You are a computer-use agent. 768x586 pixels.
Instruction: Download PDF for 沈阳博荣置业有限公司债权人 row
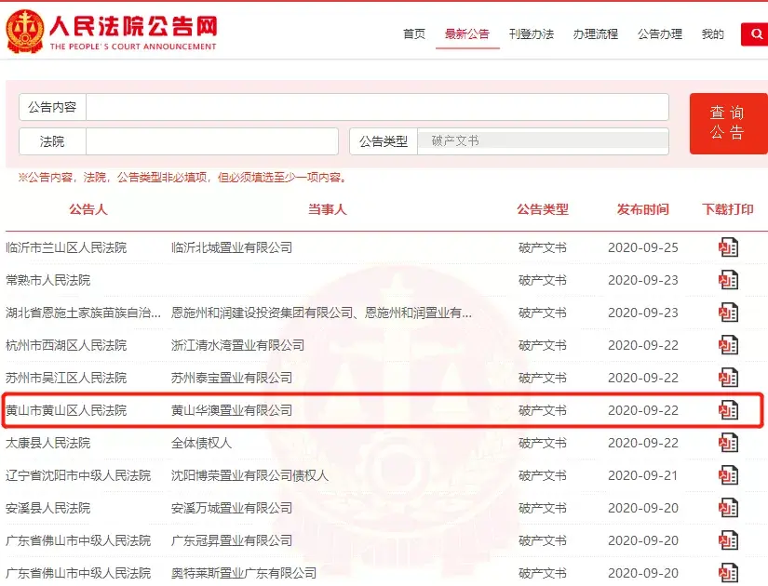[728, 475]
